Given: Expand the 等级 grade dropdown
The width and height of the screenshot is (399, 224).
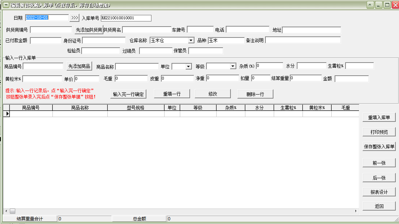Looking at the screenshot, I should point(233,66).
